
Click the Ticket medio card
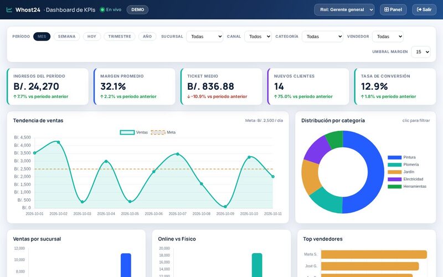[221, 86]
